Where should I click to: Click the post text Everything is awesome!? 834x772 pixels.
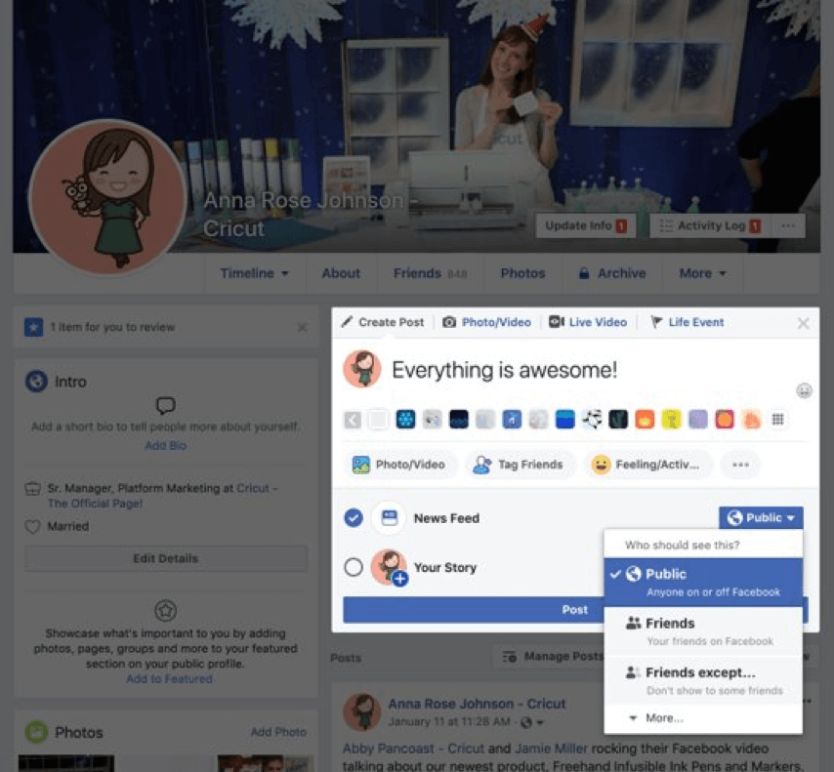point(504,370)
